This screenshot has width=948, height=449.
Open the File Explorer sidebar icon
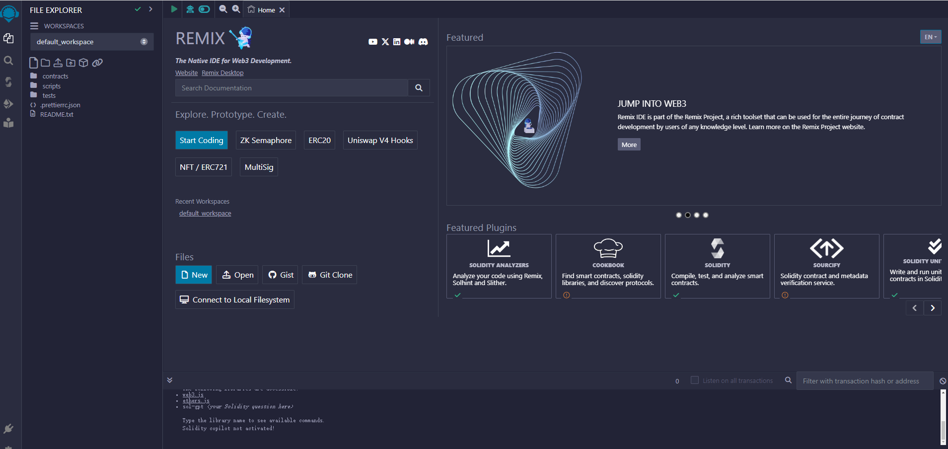[8, 38]
